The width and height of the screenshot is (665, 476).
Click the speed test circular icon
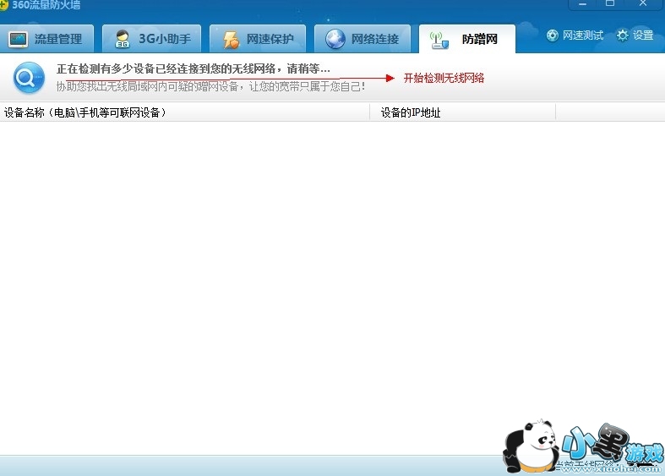(552, 36)
